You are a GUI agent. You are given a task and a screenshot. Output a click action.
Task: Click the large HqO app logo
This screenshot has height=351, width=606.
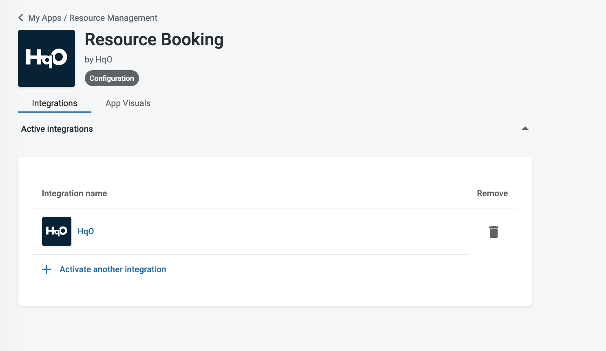pos(46,58)
